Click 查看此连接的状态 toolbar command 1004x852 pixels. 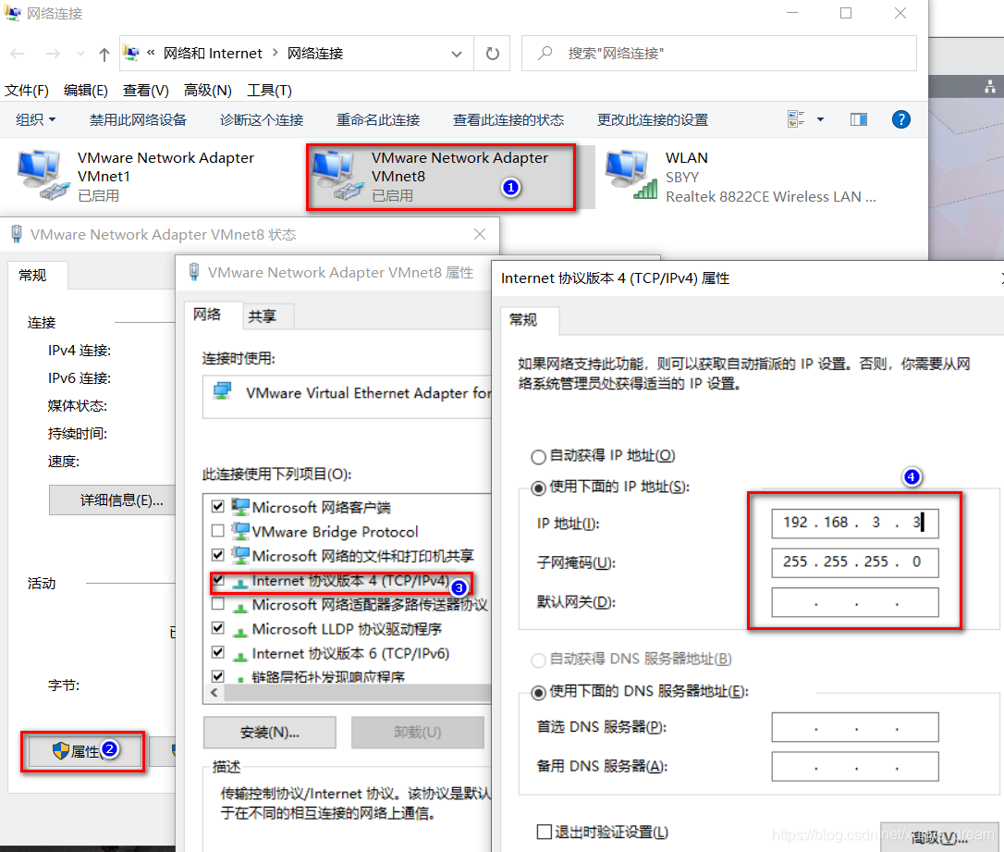pyautogui.click(x=508, y=119)
